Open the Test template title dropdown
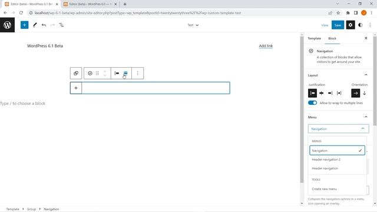The image size is (377, 212). coord(193,25)
